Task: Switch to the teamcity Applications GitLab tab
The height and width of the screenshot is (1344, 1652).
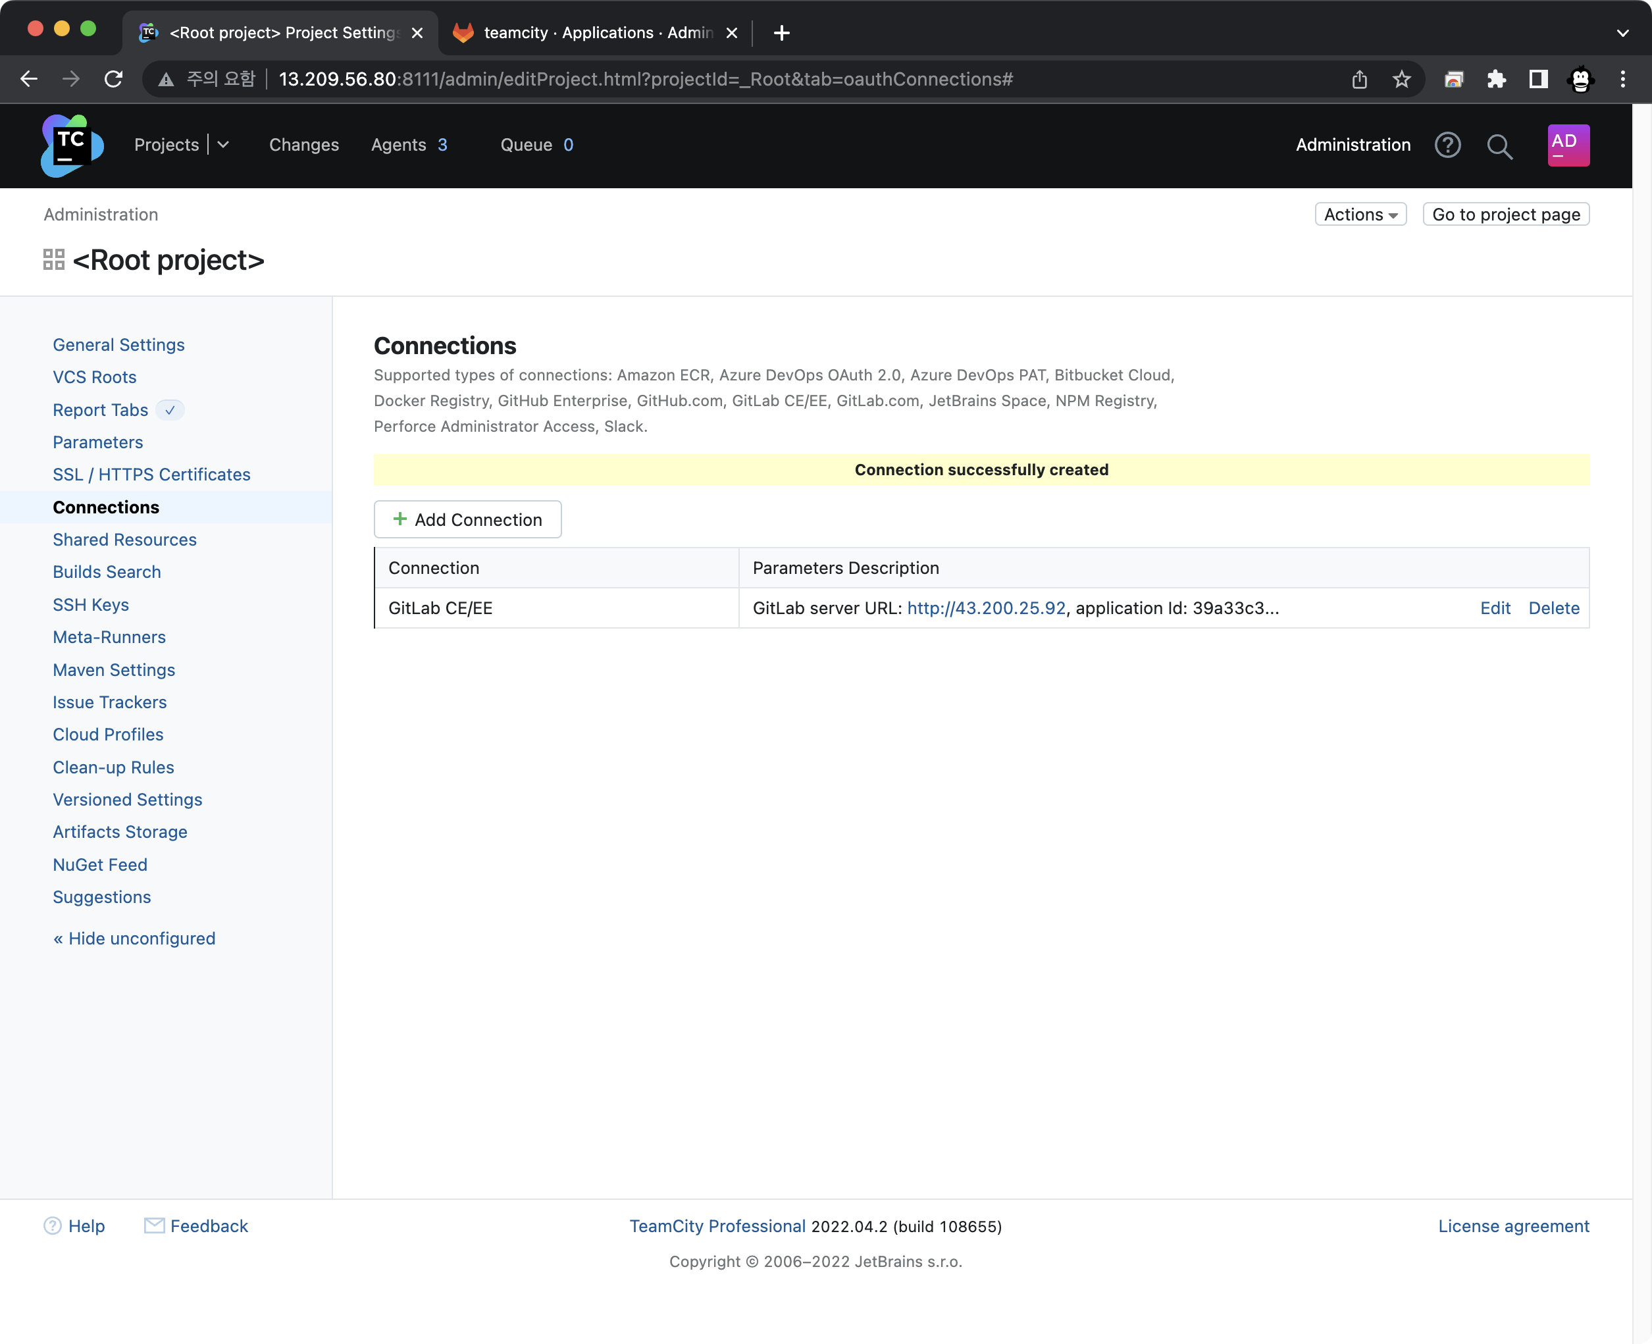Action: point(595,32)
